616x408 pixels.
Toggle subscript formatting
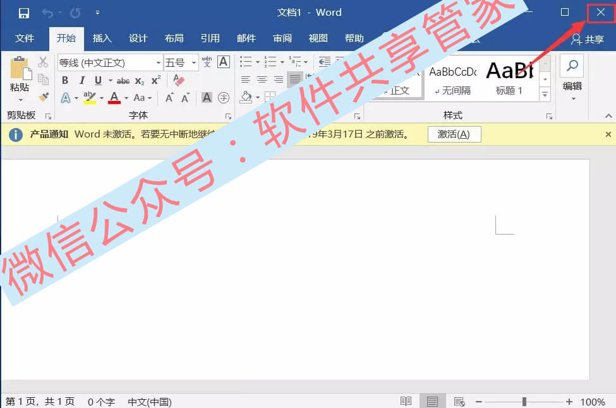click(x=140, y=81)
